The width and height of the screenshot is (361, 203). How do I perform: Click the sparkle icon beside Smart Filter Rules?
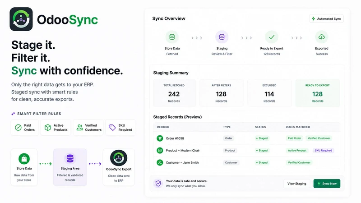pyautogui.click(x=13, y=114)
